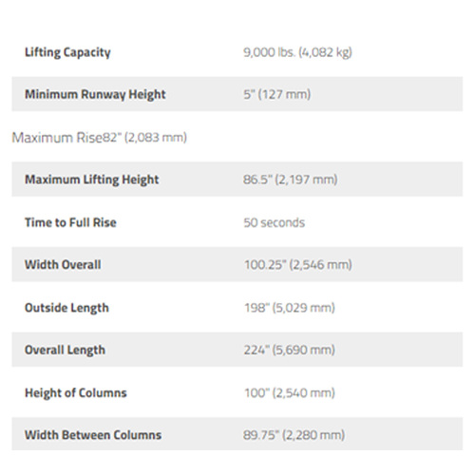Select the 100.25" (2,546 mm) value
The image size is (475, 475).
(298, 265)
